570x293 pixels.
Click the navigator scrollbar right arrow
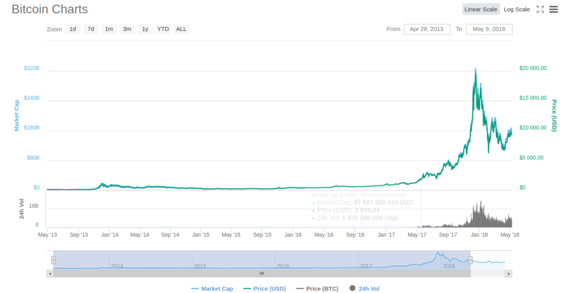click(x=509, y=274)
